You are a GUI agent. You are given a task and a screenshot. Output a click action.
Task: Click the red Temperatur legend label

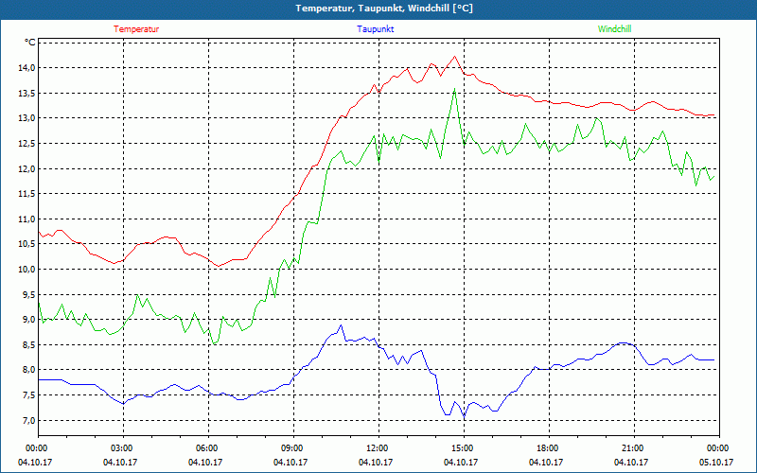(136, 29)
